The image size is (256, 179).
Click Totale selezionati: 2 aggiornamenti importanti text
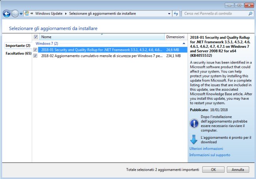coord(163,170)
